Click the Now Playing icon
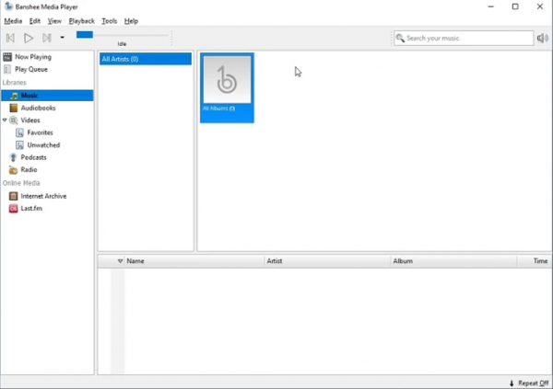Image resolution: width=553 pixels, height=389 pixels. click(7, 57)
